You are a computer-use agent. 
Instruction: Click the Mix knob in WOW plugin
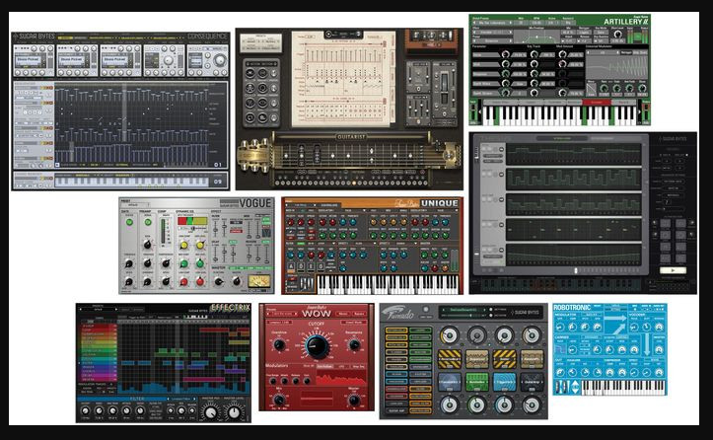click(279, 400)
